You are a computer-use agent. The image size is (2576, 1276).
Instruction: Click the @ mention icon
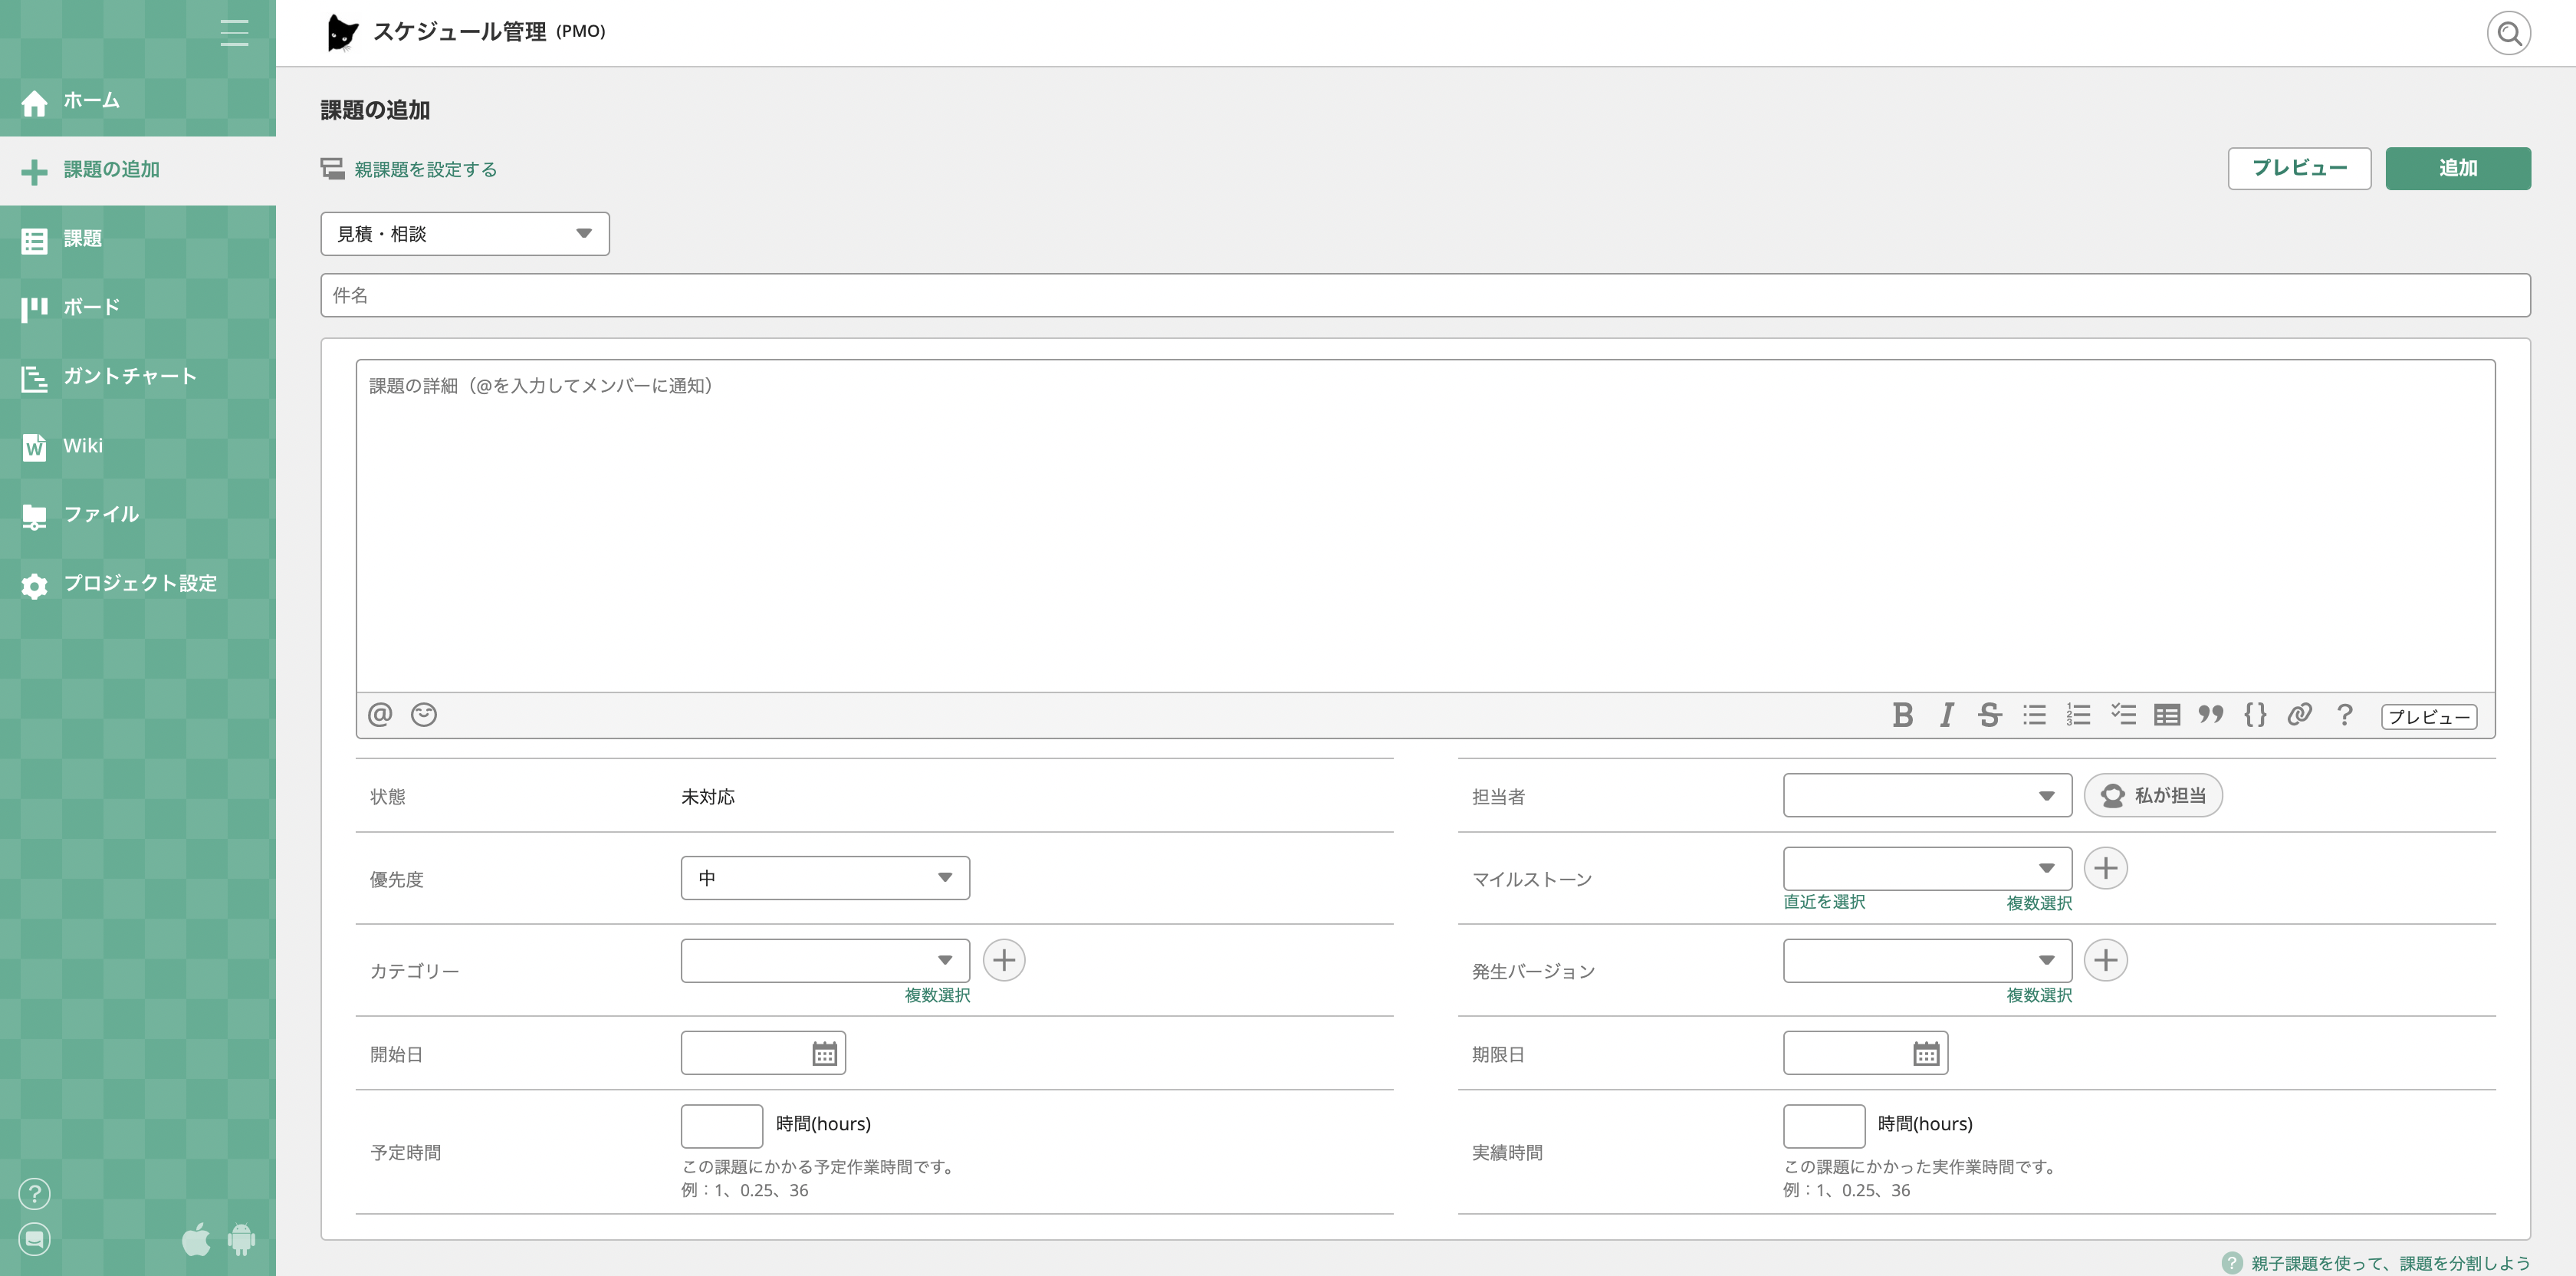coord(379,715)
